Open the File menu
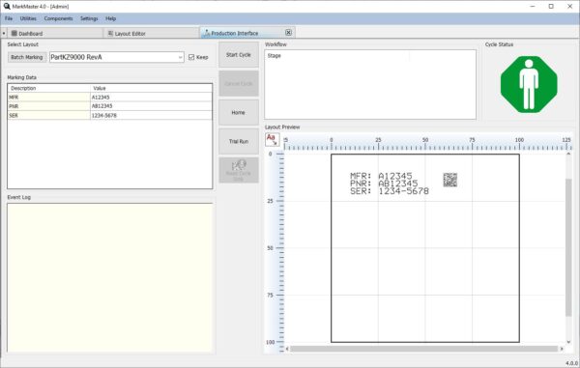This screenshot has height=368, width=580. click(x=9, y=18)
